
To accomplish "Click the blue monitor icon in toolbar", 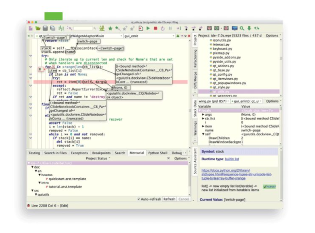I will click(x=234, y=29).
